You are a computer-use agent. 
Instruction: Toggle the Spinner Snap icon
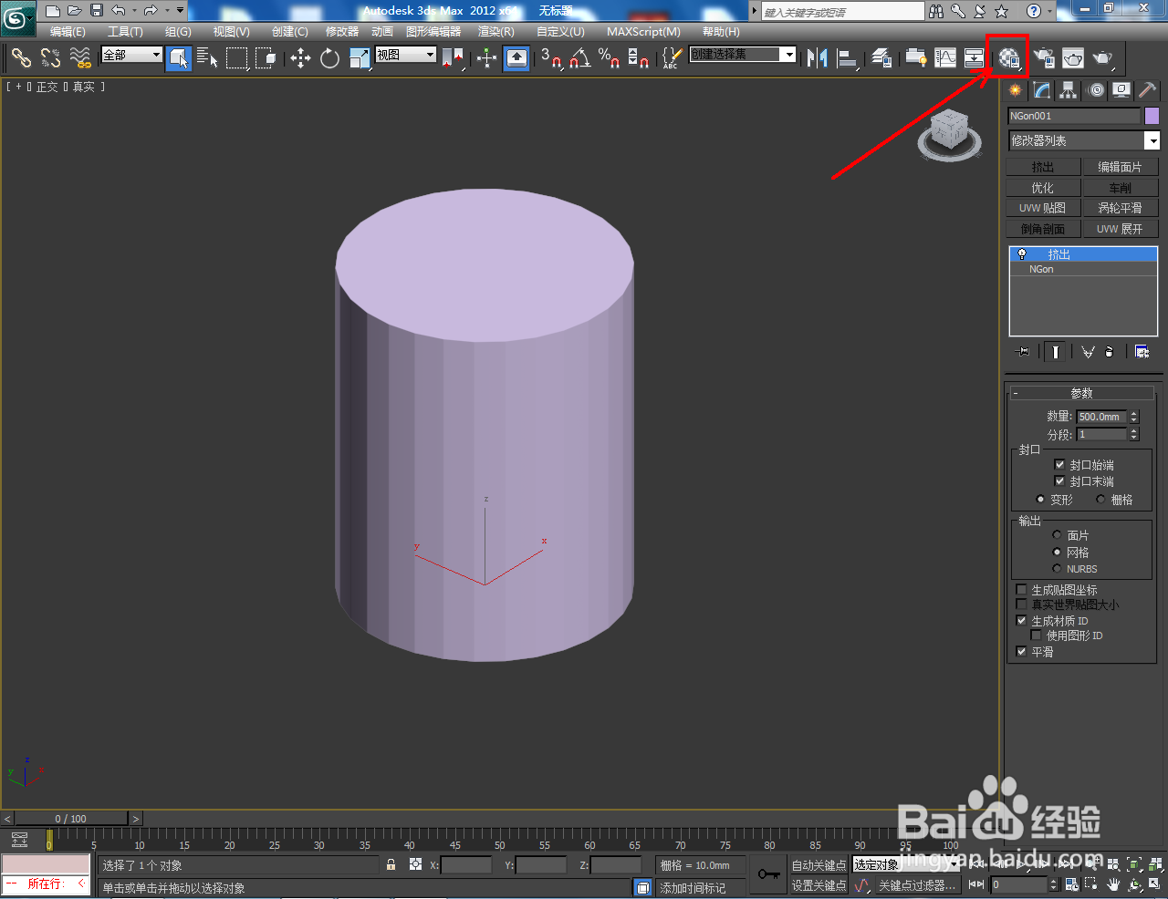638,58
